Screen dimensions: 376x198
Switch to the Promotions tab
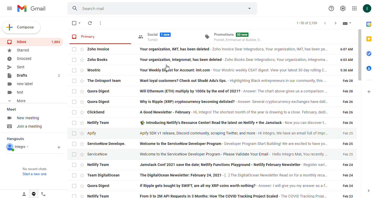223,37
